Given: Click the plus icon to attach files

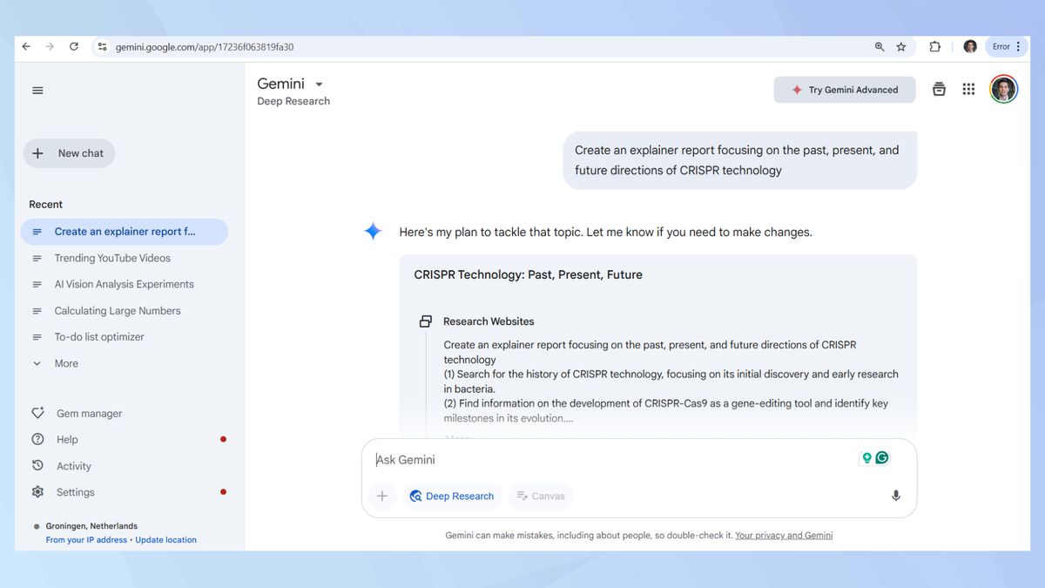Looking at the screenshot, I should point(381,495).
